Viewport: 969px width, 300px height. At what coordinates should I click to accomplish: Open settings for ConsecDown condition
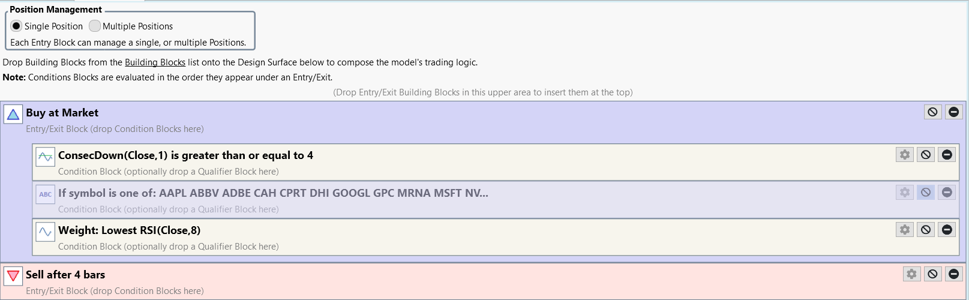point(905,155)
